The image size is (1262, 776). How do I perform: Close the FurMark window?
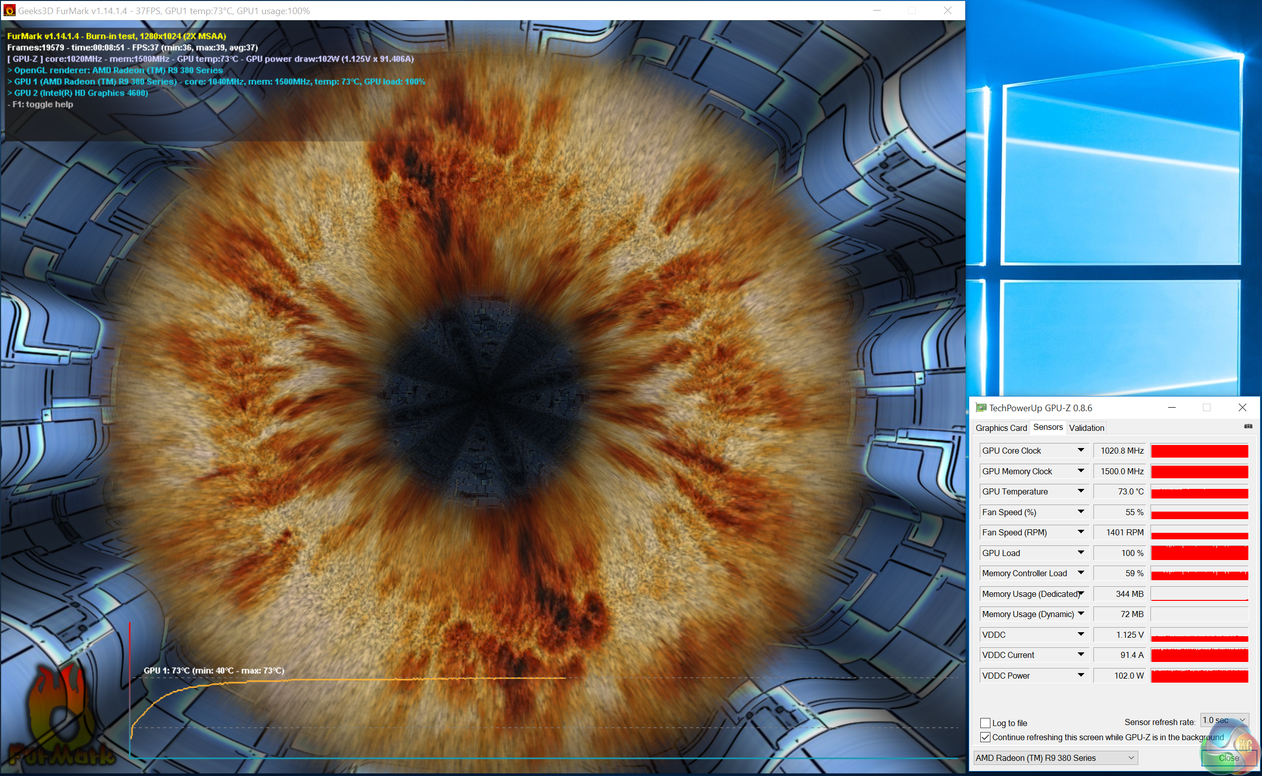pos(948,10)
